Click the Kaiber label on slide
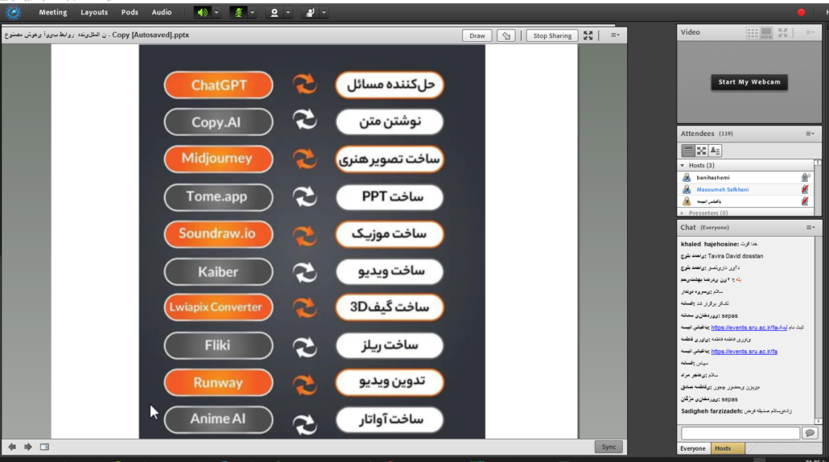829x462 pixels. 218,272
